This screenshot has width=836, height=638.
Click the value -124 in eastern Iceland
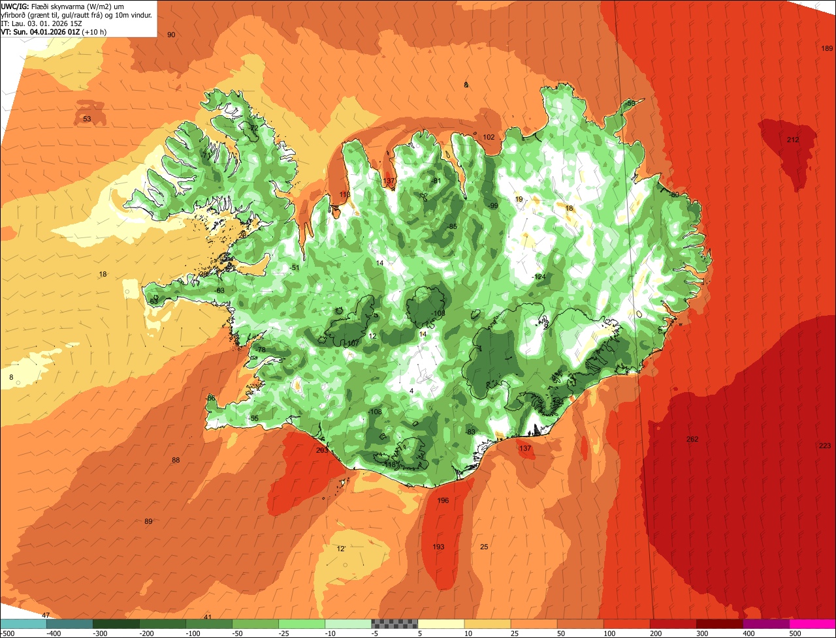(x=539, y=277)
